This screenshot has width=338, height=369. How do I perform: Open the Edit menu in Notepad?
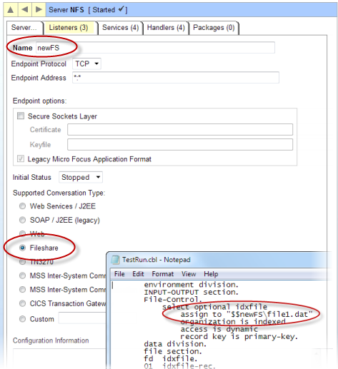(138, 274)
